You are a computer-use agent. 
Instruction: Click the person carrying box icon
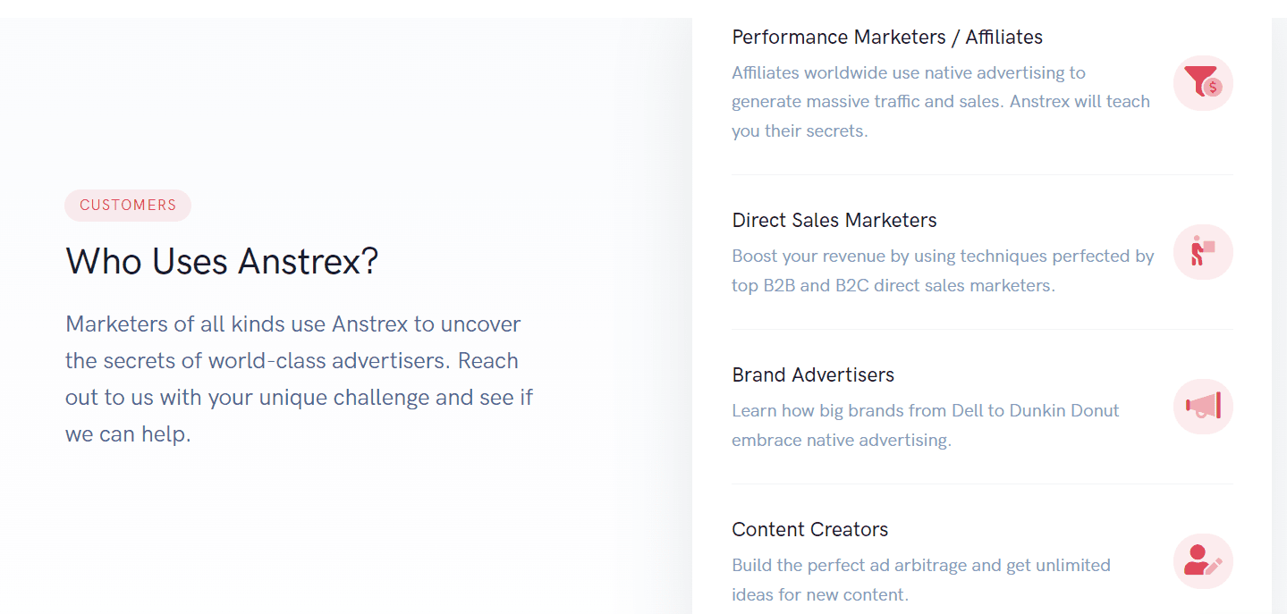point(1203,252)
